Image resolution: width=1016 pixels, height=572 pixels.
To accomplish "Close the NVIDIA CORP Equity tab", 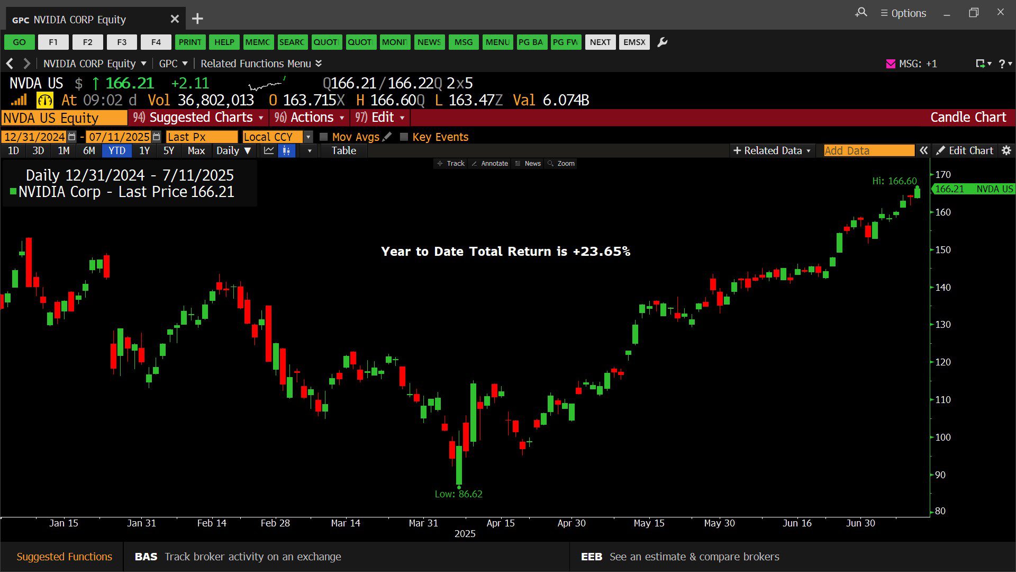I will (175, 19).
